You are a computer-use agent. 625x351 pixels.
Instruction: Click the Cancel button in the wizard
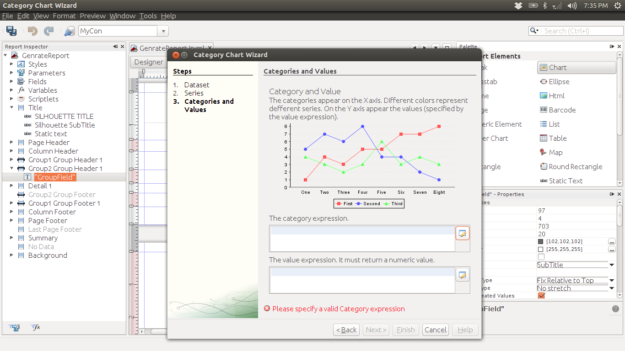click(x=435, y=330)
